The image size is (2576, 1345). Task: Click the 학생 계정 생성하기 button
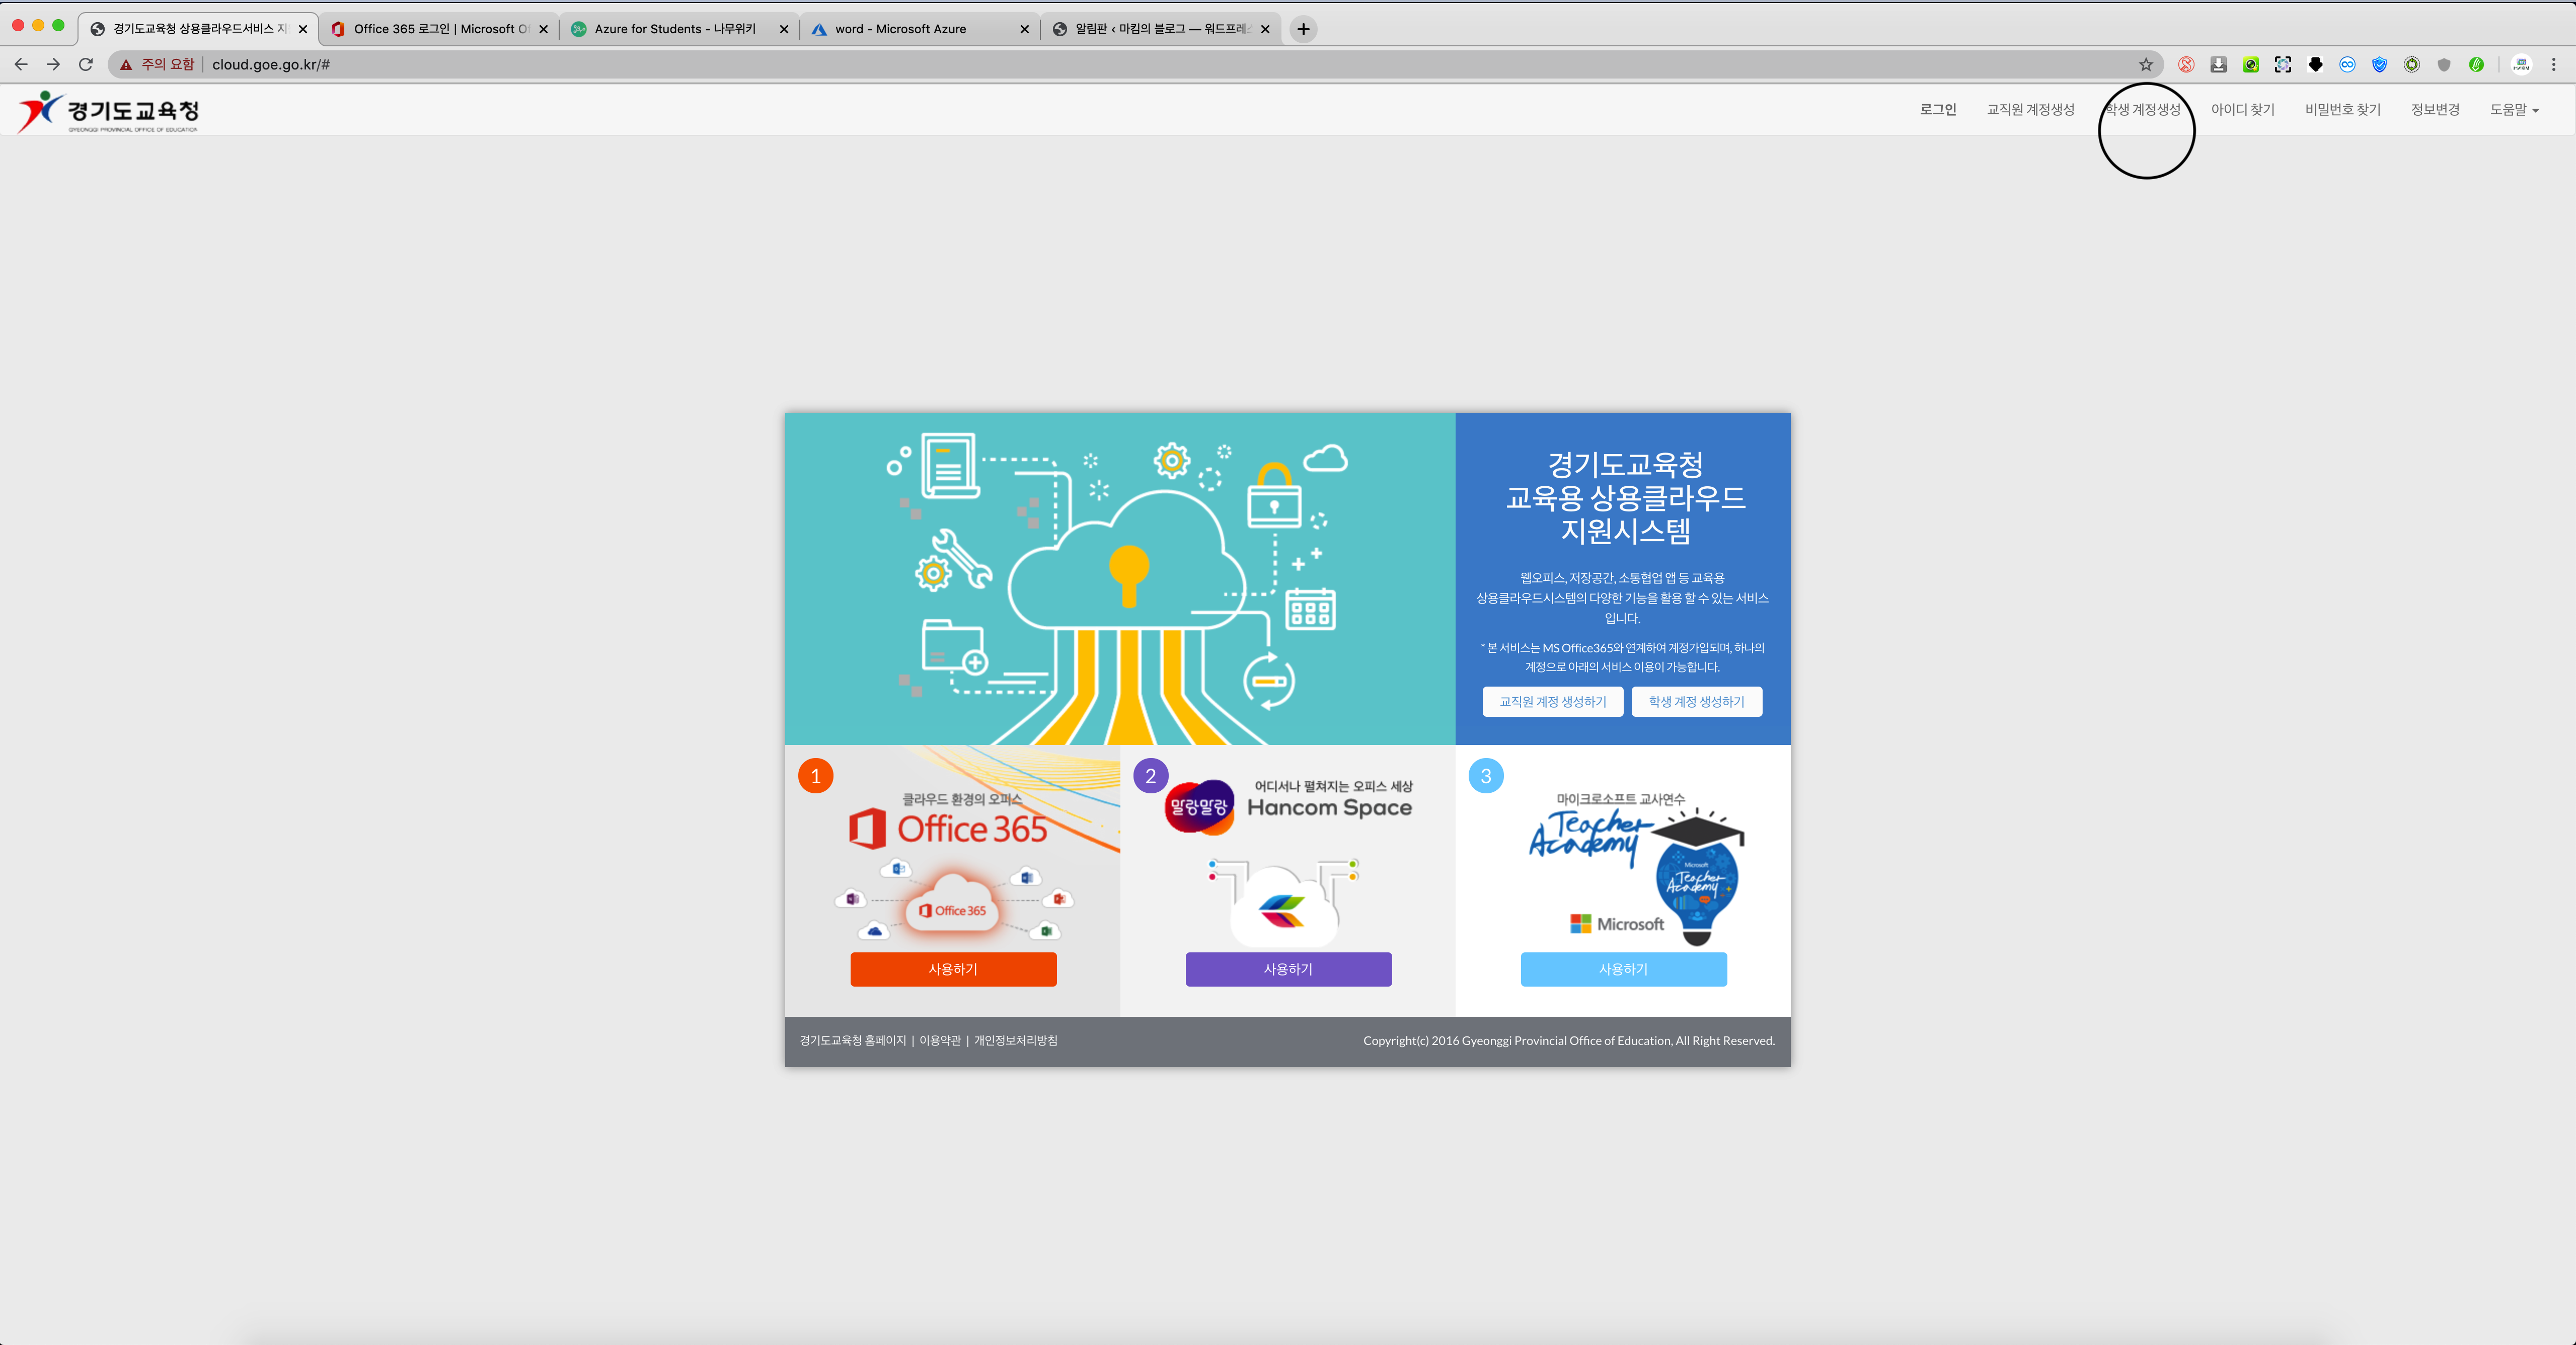(1696, 702)
